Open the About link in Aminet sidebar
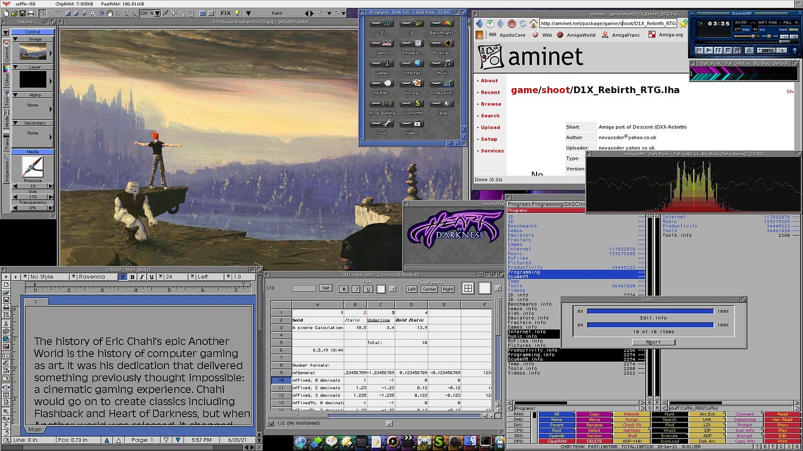The width and height of the screenshot is (803, 451). coord(489,80)
